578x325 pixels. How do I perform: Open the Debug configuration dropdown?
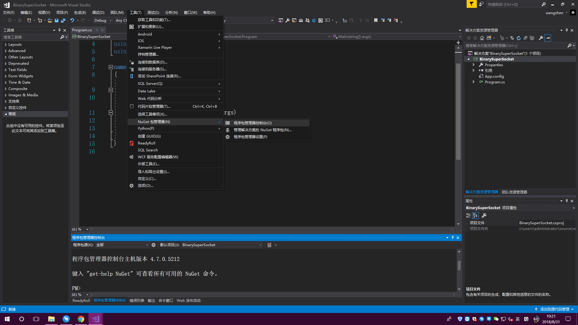[x=103, y=20]
